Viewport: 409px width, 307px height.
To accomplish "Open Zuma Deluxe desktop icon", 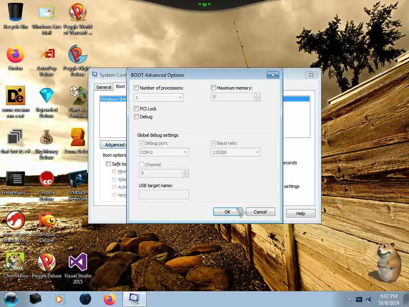I will pos(77,141).
